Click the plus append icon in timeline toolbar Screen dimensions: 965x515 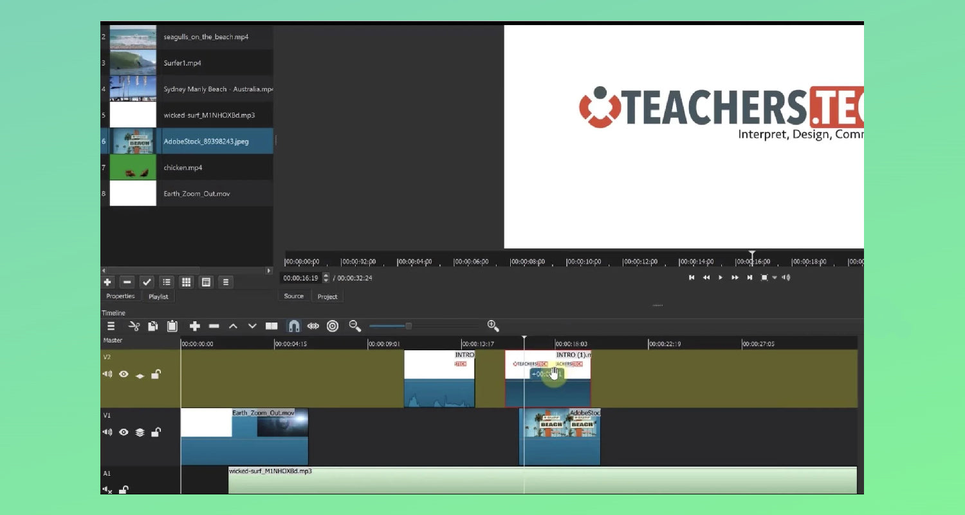pos(195,326)
